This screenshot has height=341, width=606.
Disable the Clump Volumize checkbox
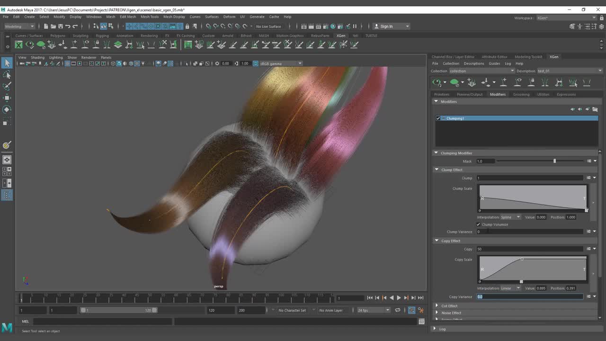point(479,224)
